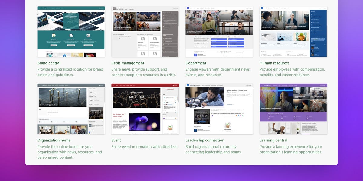The height and width of the screenshot is (181, 363).
Task: Open the Crisis management template preview thumbnail
Action: [145, 31]
